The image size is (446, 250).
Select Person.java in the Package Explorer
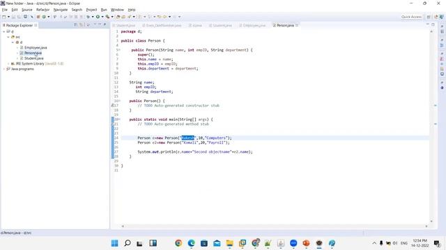pyautogui.click(x=33, y=53)
